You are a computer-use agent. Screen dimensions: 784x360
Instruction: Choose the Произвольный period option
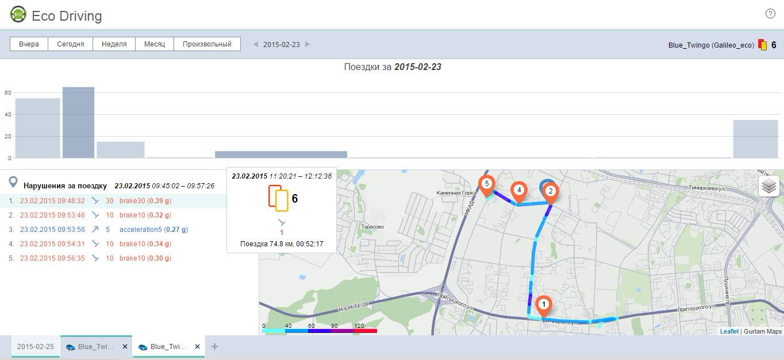pyautogui.click(x=207, y=44)
